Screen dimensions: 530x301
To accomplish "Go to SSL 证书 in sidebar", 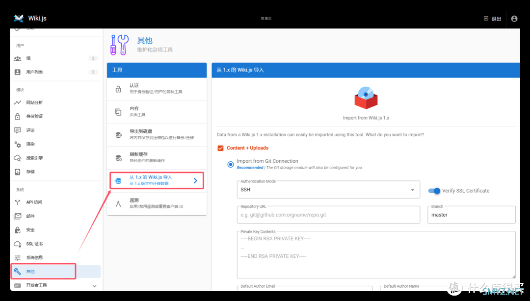I will (x=55, y=244).
